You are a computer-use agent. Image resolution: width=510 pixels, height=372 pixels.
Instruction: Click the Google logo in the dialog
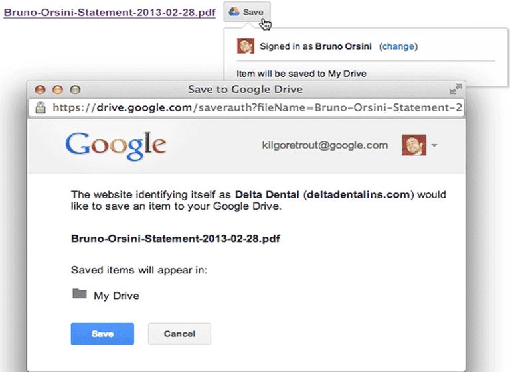coord(116,146)
